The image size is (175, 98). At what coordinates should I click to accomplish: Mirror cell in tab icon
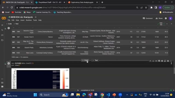click(x=165, y=61)
